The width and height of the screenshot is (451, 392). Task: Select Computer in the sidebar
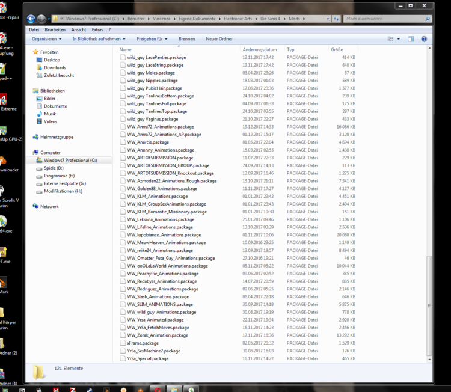click(51, 153)
